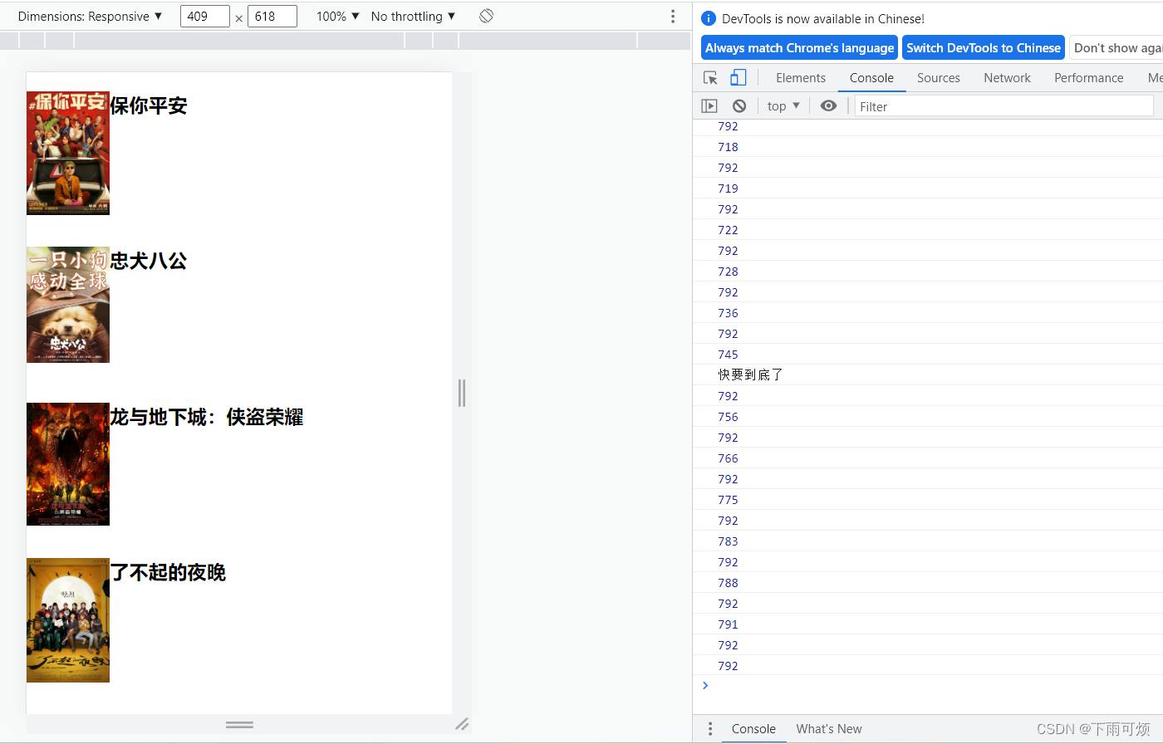Click the Don't show again button
This screenshot has width=1163, height=744.
tap(1116, 48)
